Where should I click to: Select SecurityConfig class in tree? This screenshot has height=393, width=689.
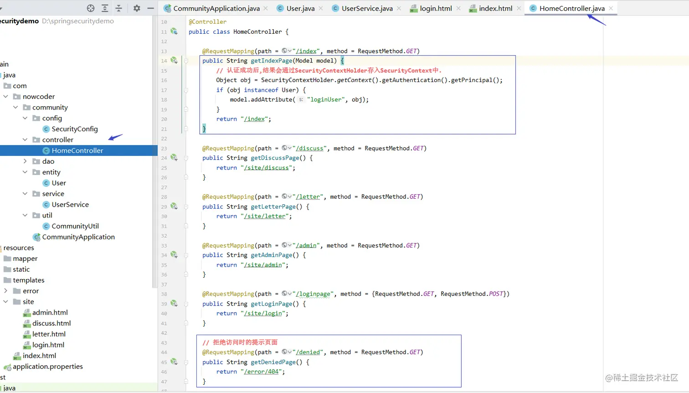point(70,129)
